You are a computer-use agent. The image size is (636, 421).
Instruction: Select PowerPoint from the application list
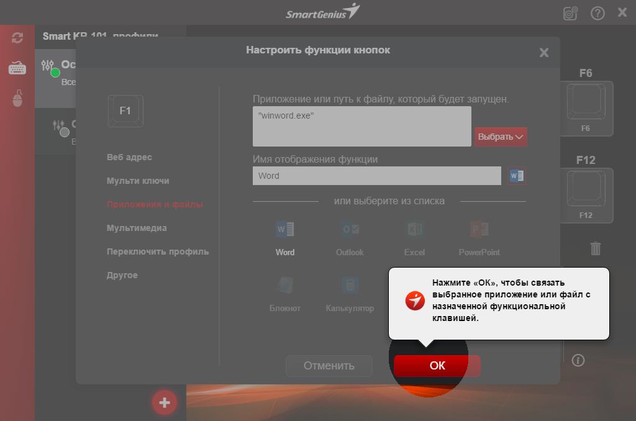tap(479, 238)
